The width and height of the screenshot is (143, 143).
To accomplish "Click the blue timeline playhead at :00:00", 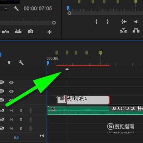I will (x=48, y=63).
